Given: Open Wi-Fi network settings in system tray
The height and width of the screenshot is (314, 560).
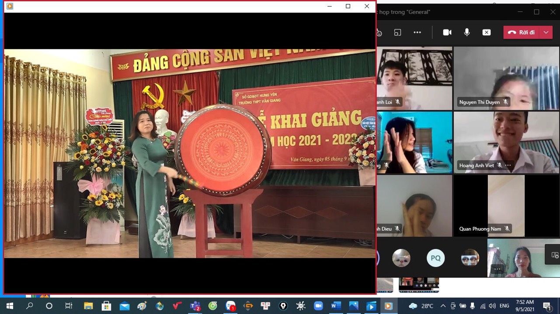Looking at the screenshot, I should [x=483, y=306].
